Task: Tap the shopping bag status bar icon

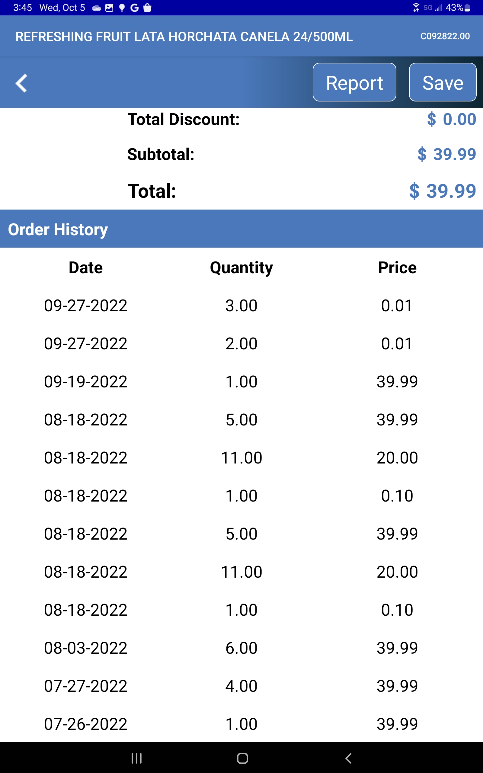Action: tap(147, 8)
